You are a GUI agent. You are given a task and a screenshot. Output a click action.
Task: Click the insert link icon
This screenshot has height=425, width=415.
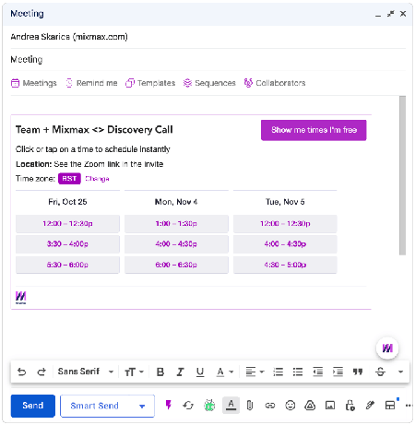[x=270, y=406]
